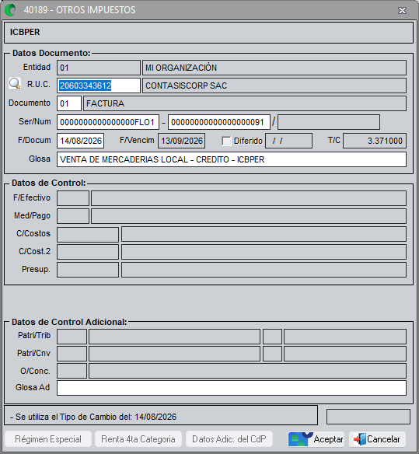Image resolution: width=419 pixels, height=454 pixels.
Task: Click the Datos Adic. del CdP button
Action: point(229,439)
